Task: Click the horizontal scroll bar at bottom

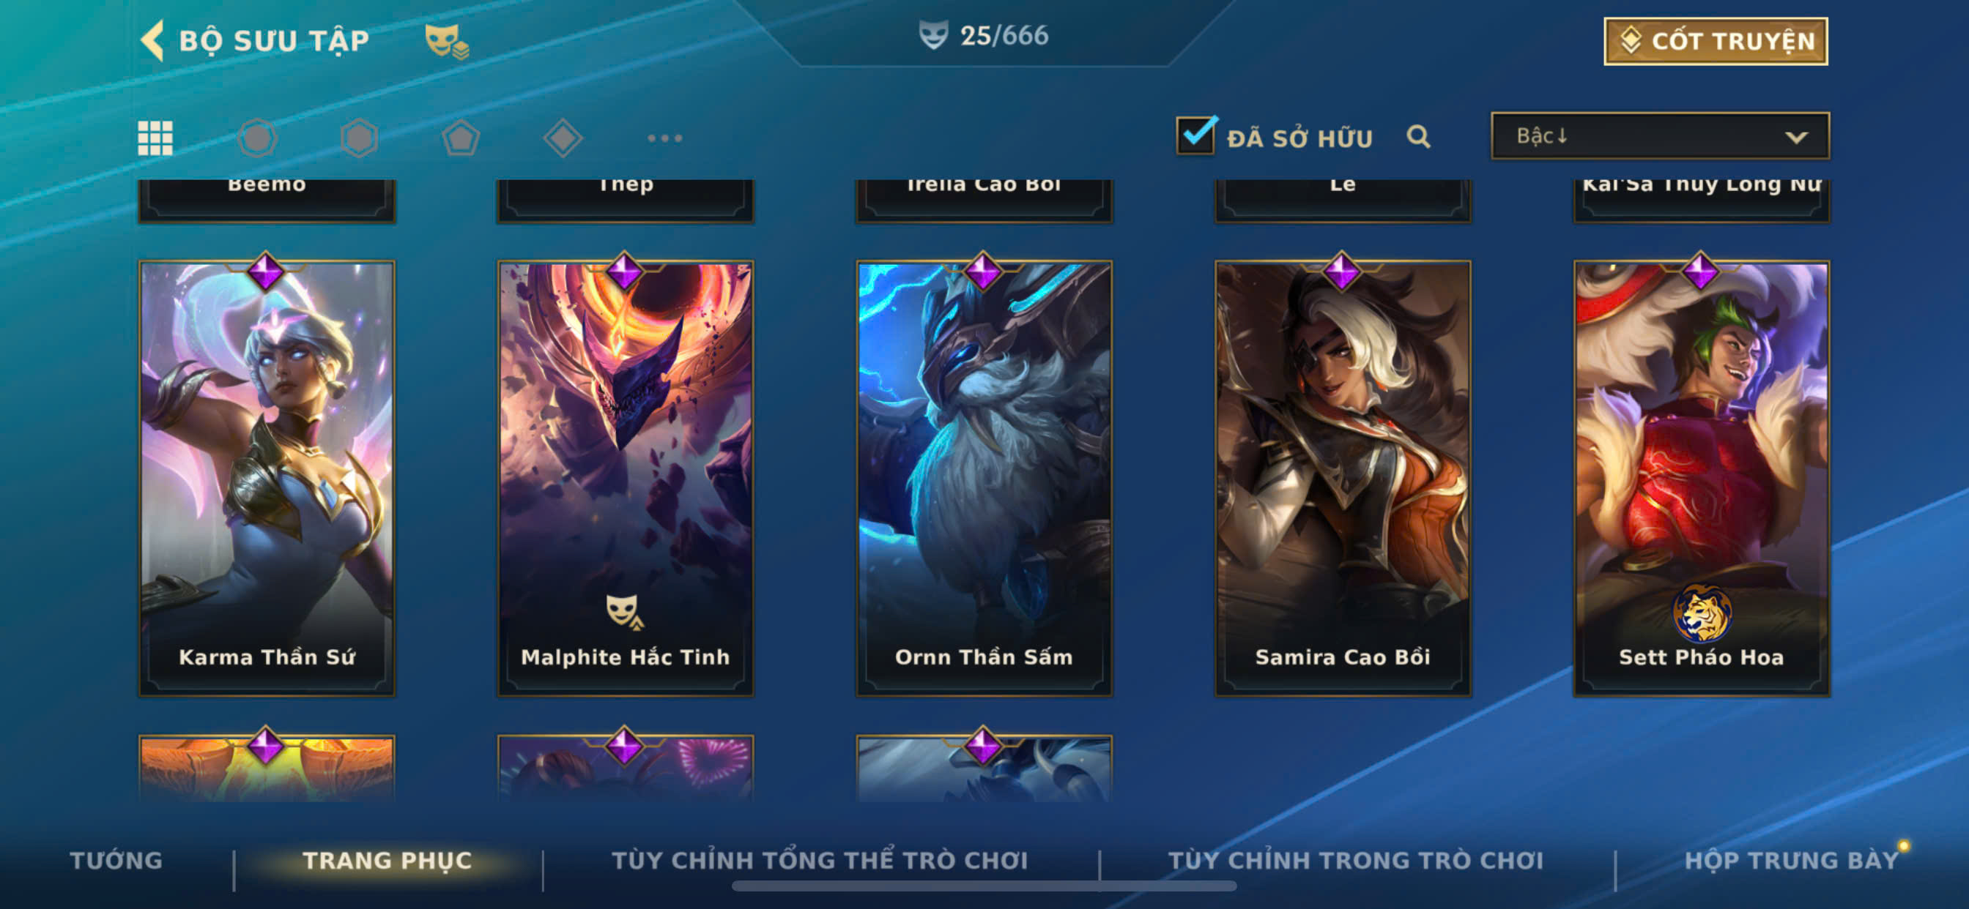Action: coord(984,886)
